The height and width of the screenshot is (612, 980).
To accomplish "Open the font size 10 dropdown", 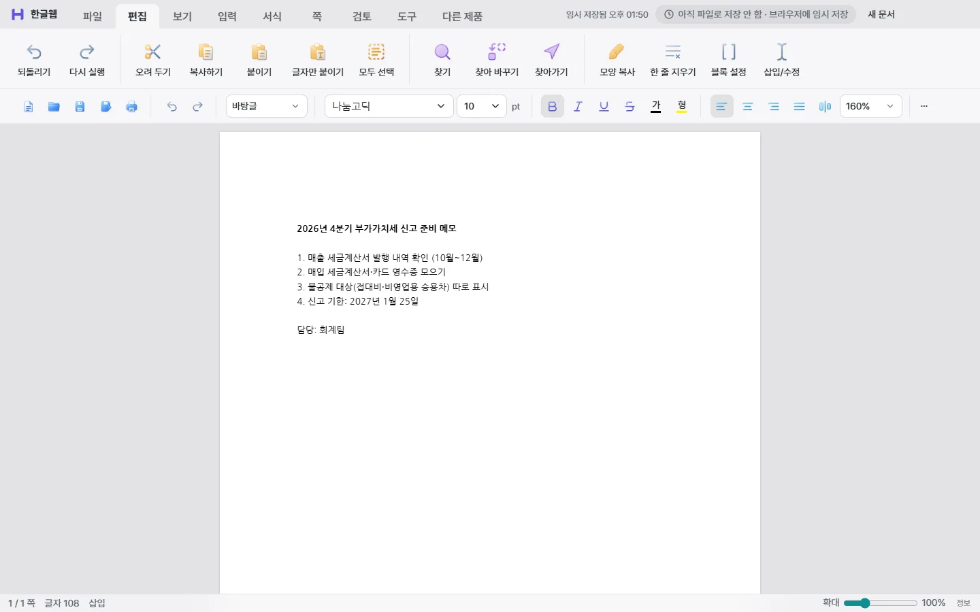I will tap(482, 106).
